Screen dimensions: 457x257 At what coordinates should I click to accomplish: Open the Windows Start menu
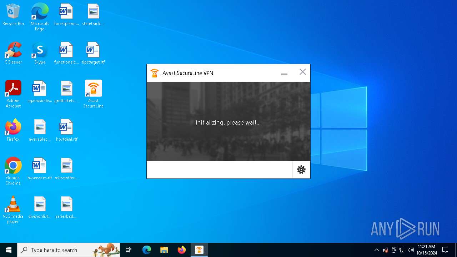tap(9, 250)
